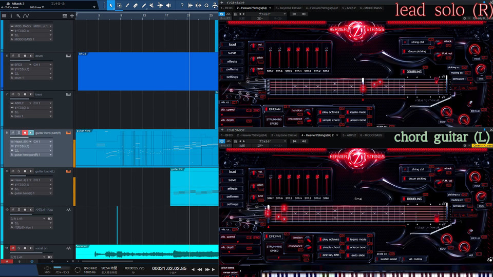Select the Range tool in the toolbar
Viewport: 493px width, 277px height.
(x=119, y=5)
